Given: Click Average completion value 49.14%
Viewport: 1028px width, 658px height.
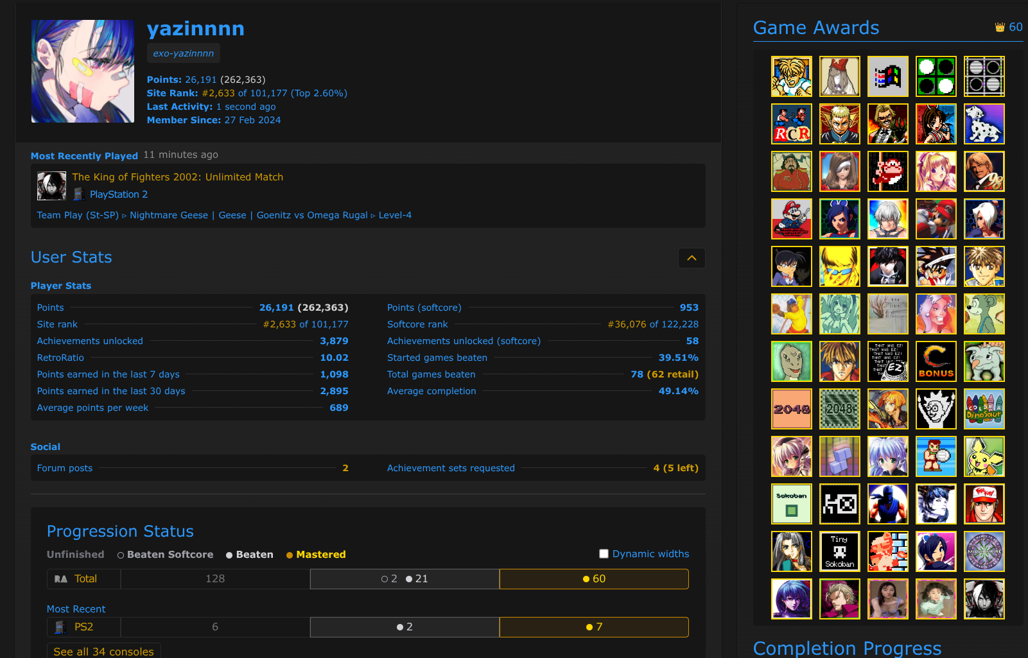Looking at the screenshot, I should point(678,391).
